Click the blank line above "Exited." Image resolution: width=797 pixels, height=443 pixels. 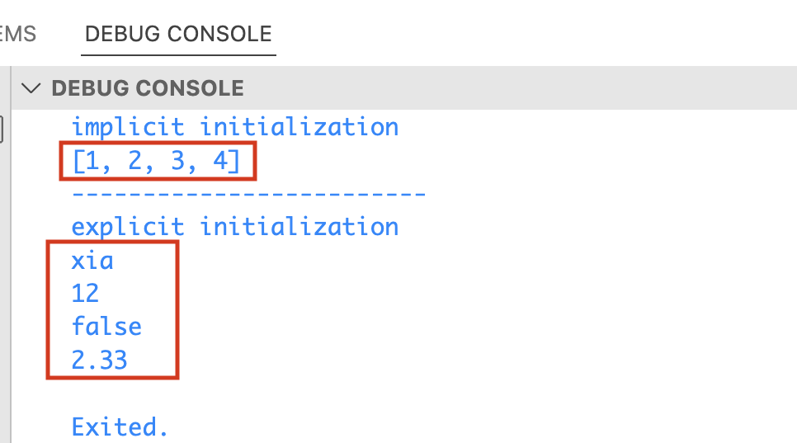coord(248,394)
